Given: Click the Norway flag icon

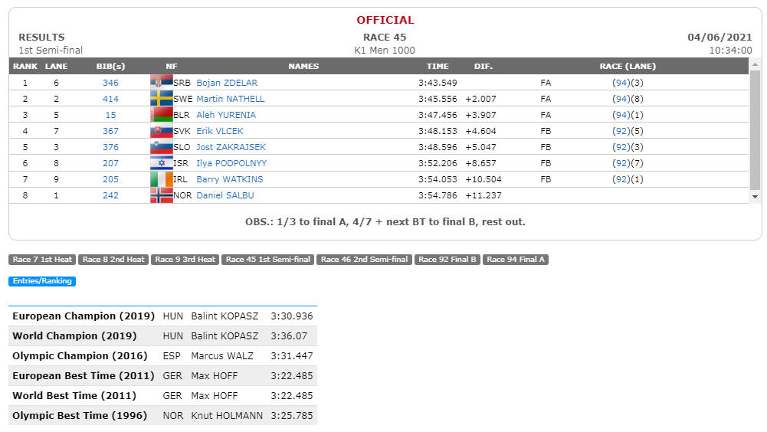Looking at the screenshot, I should tap(162, 195).
